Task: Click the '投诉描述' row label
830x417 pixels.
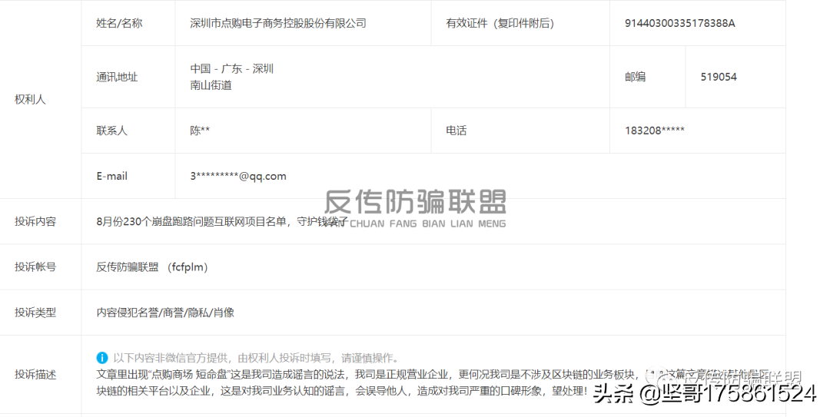Action: click(x=35, y=376)
